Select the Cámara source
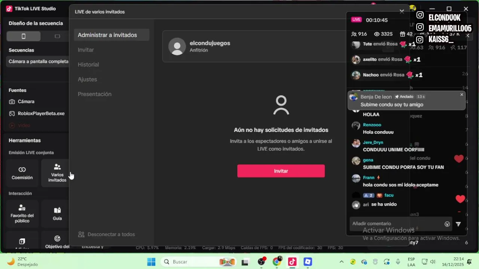The width and height of the screenshot is (479, 269). click(x=26, y=102)
